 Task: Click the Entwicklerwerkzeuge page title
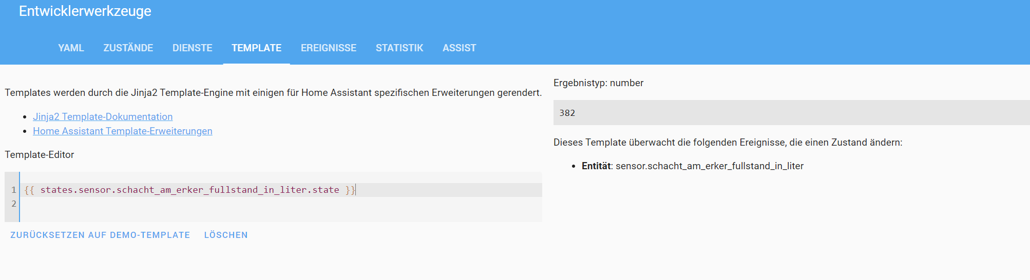pyautogui.click(x=85, y=11)
